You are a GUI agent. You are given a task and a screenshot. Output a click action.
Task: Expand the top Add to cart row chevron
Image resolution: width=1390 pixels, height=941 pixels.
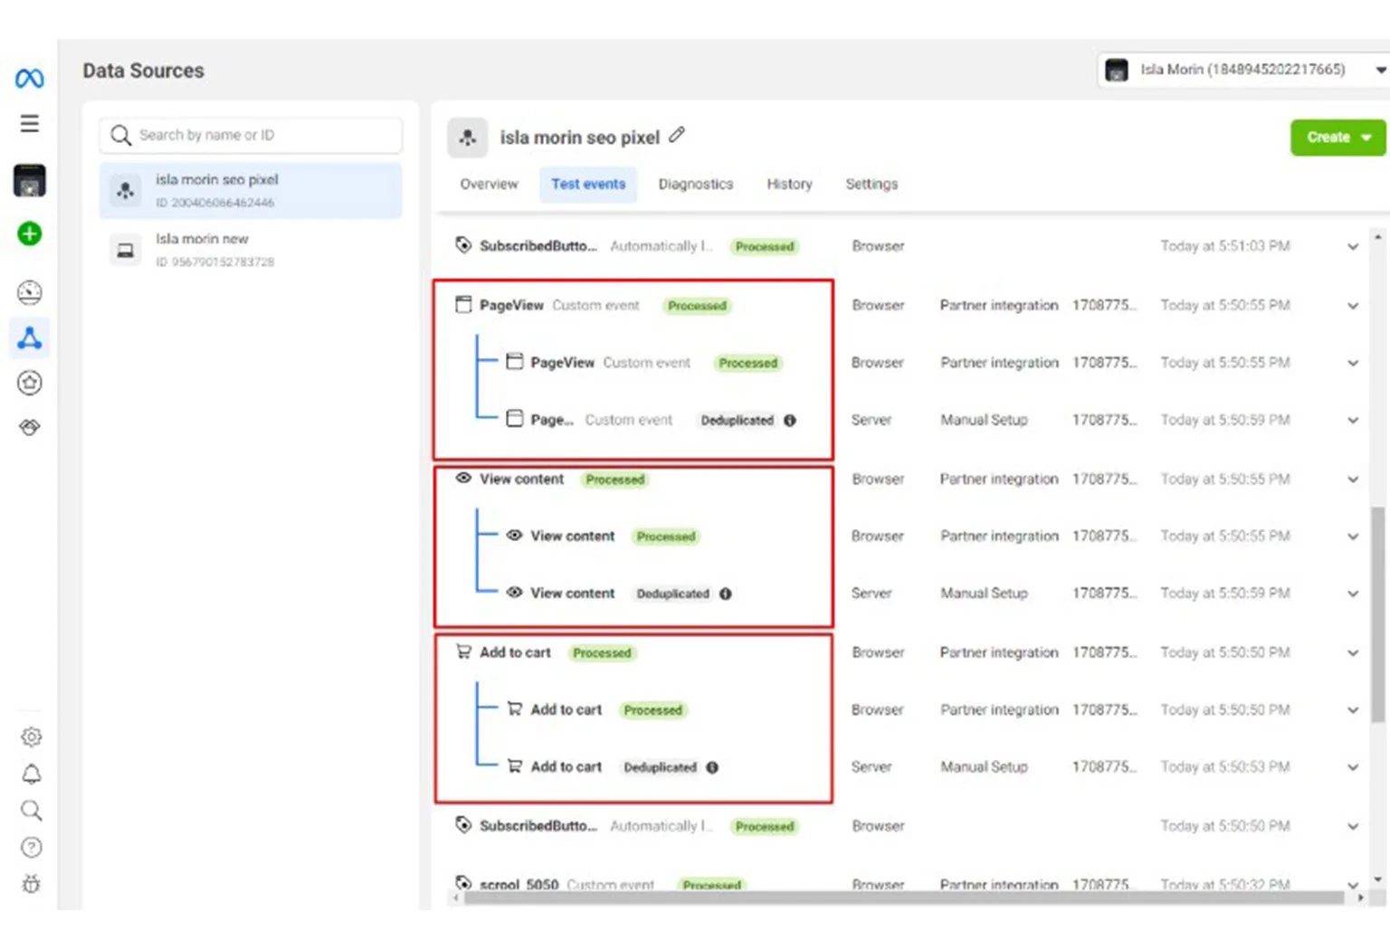tap(1353, 653)
